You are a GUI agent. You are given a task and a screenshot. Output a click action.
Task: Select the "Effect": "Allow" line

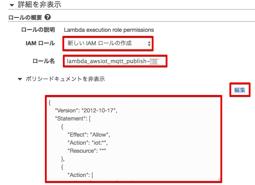click(89, 135)
